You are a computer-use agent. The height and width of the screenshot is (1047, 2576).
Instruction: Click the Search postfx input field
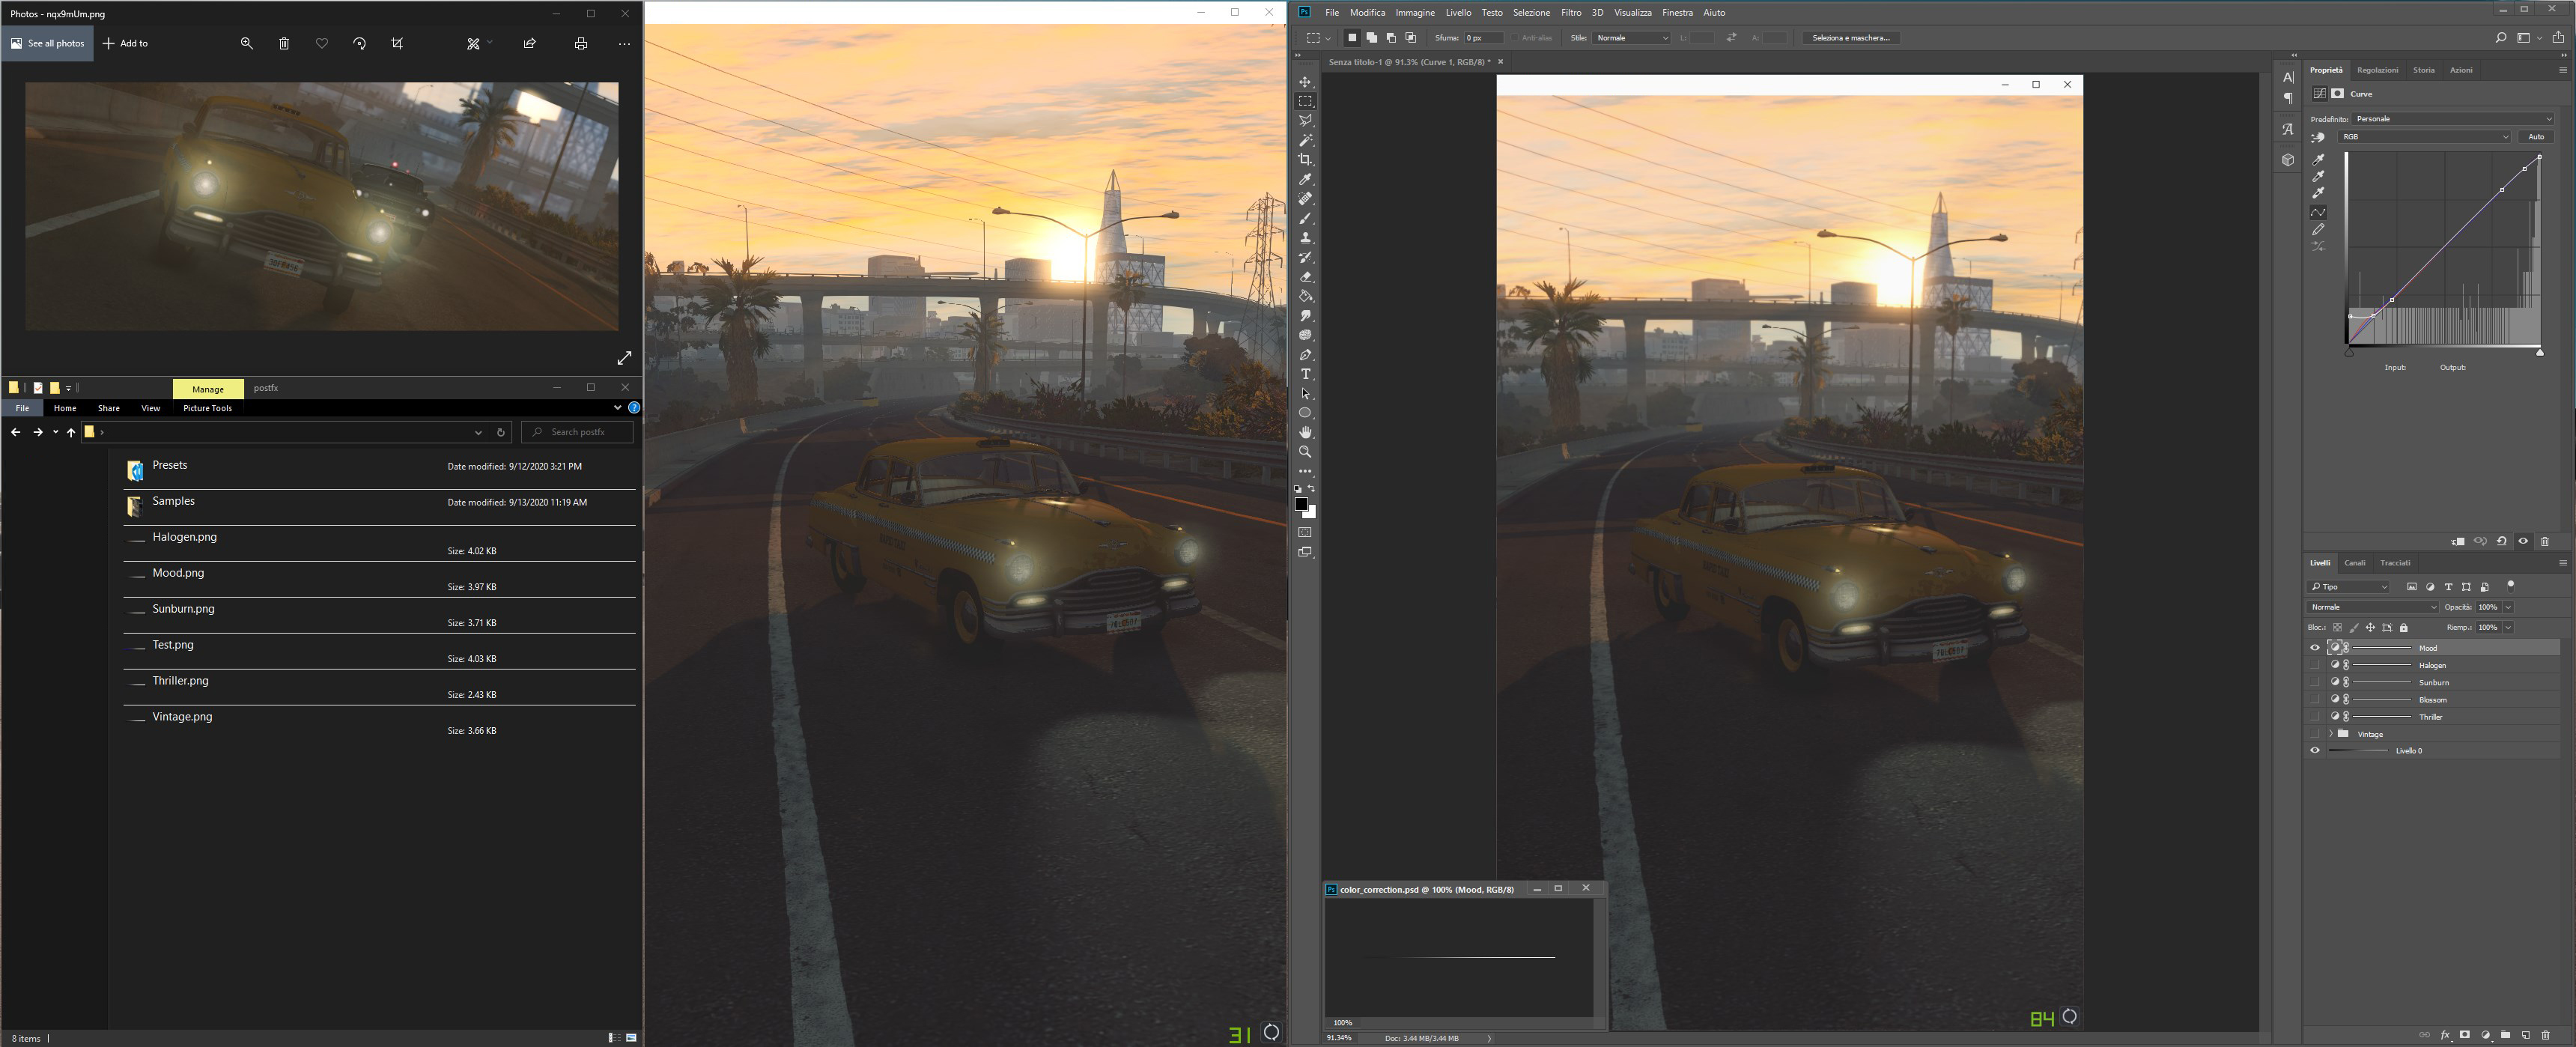[577, 432]
